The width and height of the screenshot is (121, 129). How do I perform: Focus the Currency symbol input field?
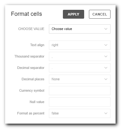pyautogui.click(x=80, y=90)
